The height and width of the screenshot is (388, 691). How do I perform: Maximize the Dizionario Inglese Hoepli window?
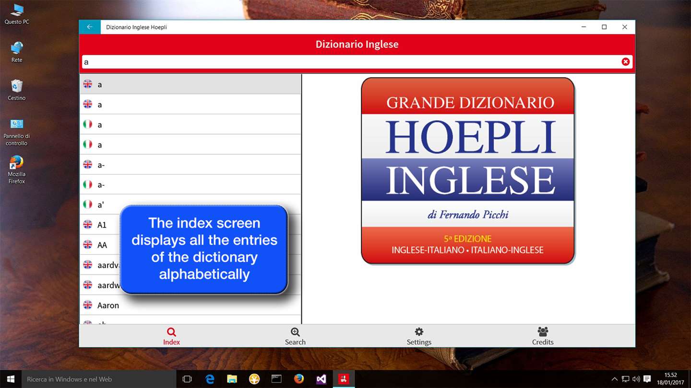(x=604, y=27)
